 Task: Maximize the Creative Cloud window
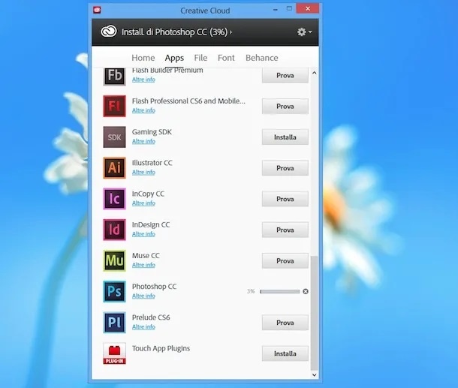pyautogui.click(x=289, y=9)
